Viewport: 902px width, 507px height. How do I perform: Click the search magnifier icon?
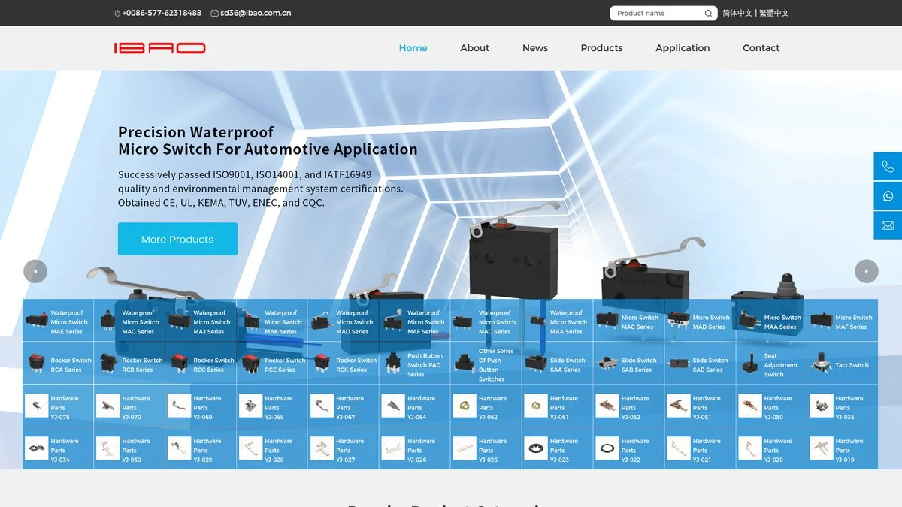[708, 13]
